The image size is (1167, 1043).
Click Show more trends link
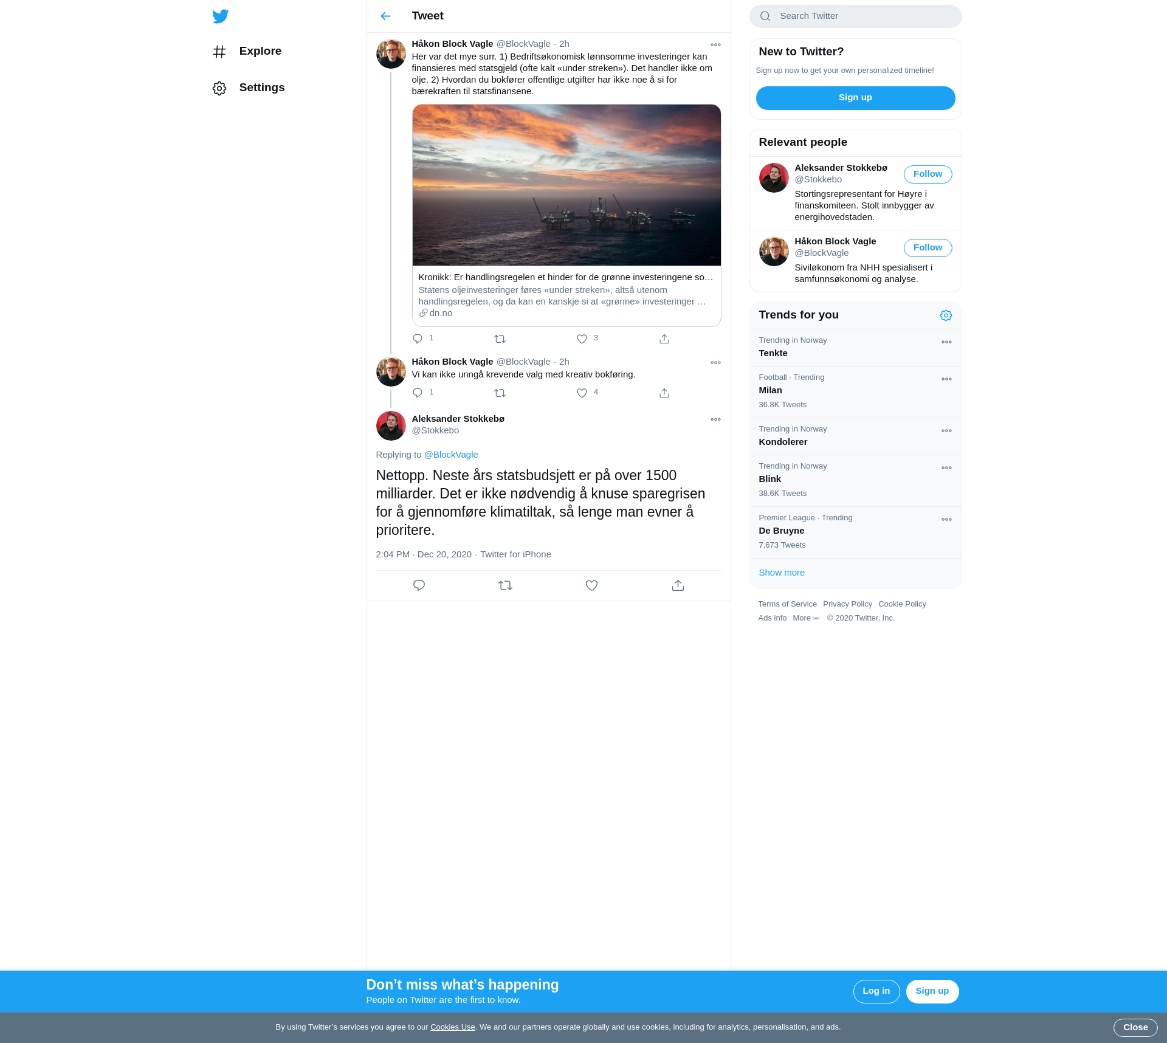(782, 573)
